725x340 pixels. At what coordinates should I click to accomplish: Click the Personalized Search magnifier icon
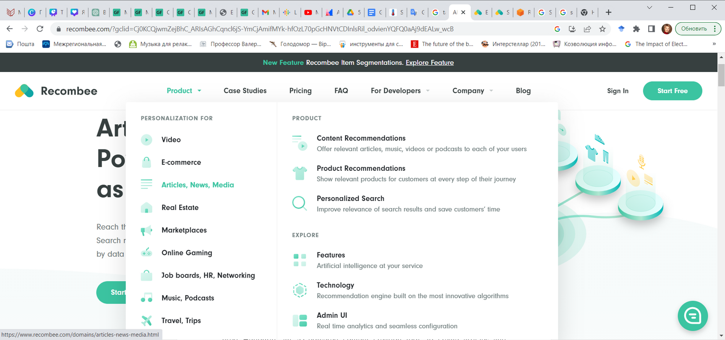(300, 203)
